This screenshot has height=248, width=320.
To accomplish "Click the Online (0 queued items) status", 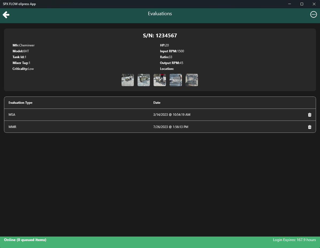I will point(25,240).
